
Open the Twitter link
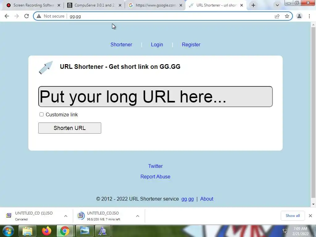point(156,166)
